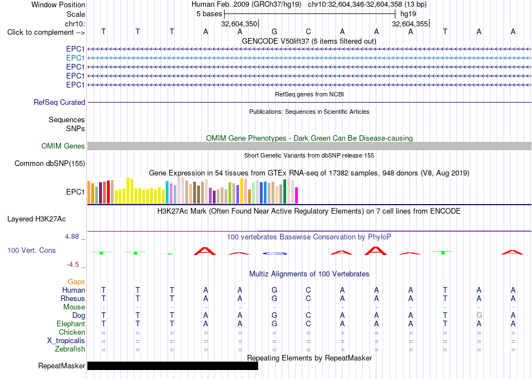The width and height of the screenshot is (532, 379).
Task: Click the -4.5 PhyloP lower scale value
Action: (73, 265)
